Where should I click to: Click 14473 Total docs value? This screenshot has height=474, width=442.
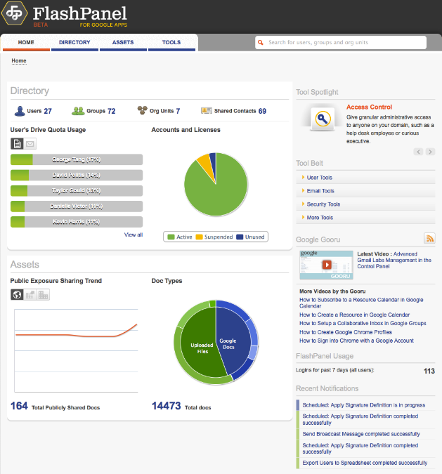coord(166,406)
